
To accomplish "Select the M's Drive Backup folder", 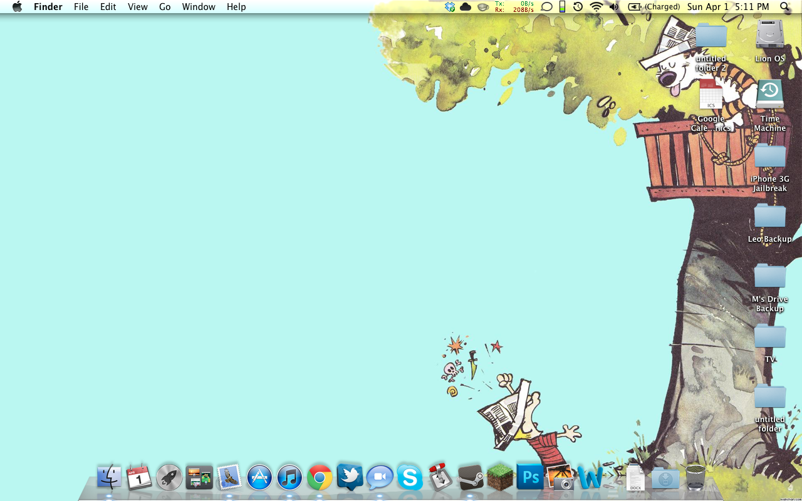I will [770, 276].
